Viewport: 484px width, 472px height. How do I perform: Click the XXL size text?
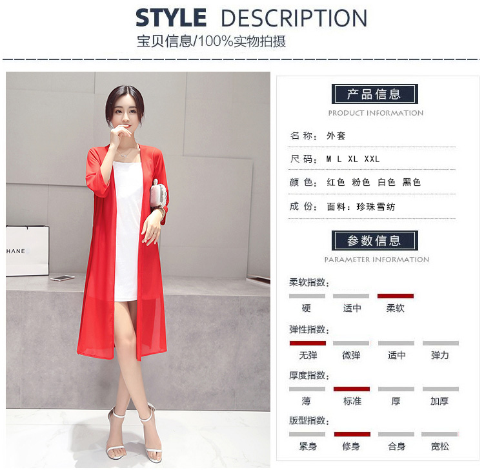(x=372, y=159)
